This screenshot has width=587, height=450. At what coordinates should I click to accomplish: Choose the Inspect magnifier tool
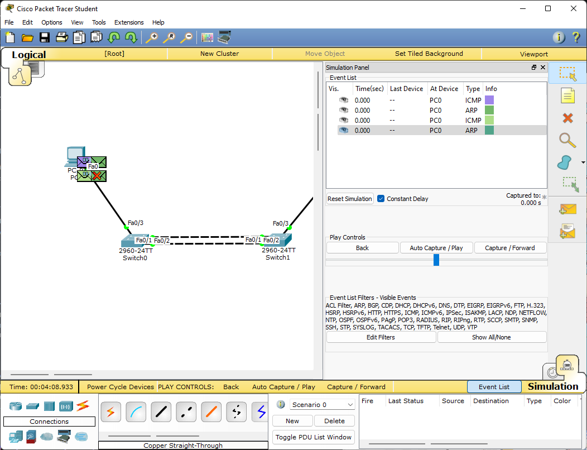(567, 140)
